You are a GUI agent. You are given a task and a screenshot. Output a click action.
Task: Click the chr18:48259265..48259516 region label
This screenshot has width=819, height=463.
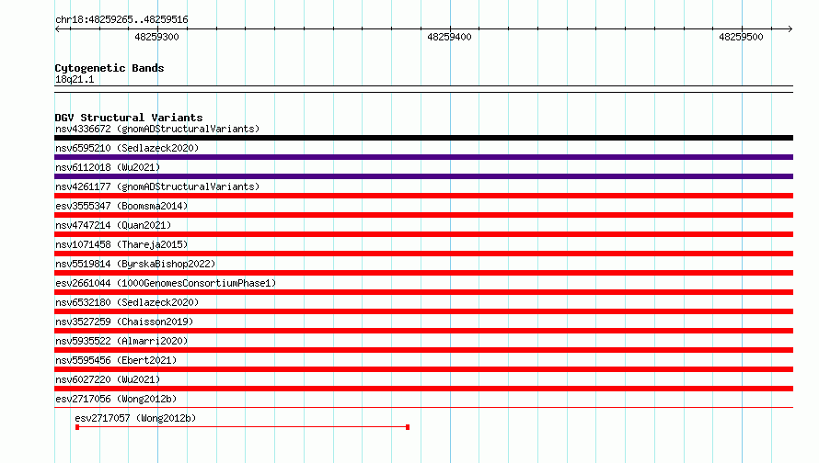click(121, 20)
